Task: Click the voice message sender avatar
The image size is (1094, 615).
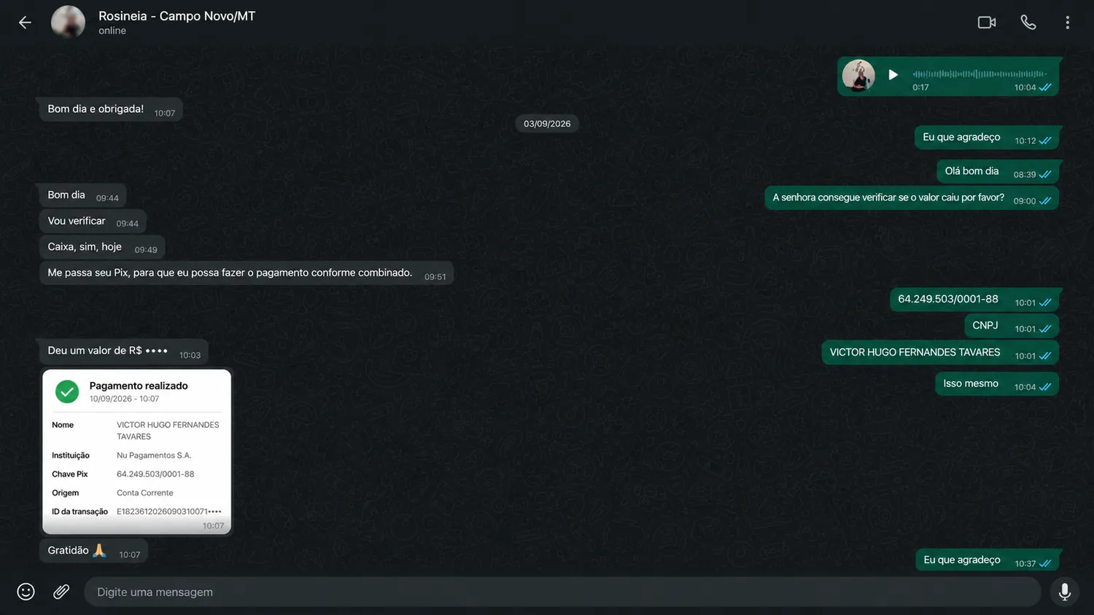Action: [858, 75]
